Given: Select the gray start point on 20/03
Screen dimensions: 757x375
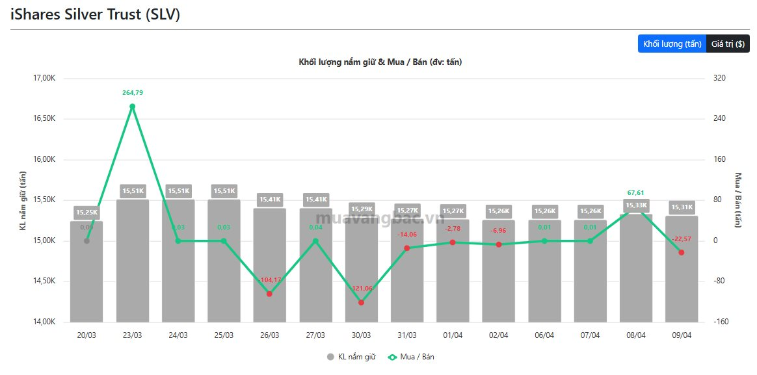Looking at the screenshot, I should point(86,240).
